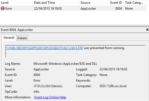
Task: Click the AppLocker source cell in event row
Action: coord(88,9)
